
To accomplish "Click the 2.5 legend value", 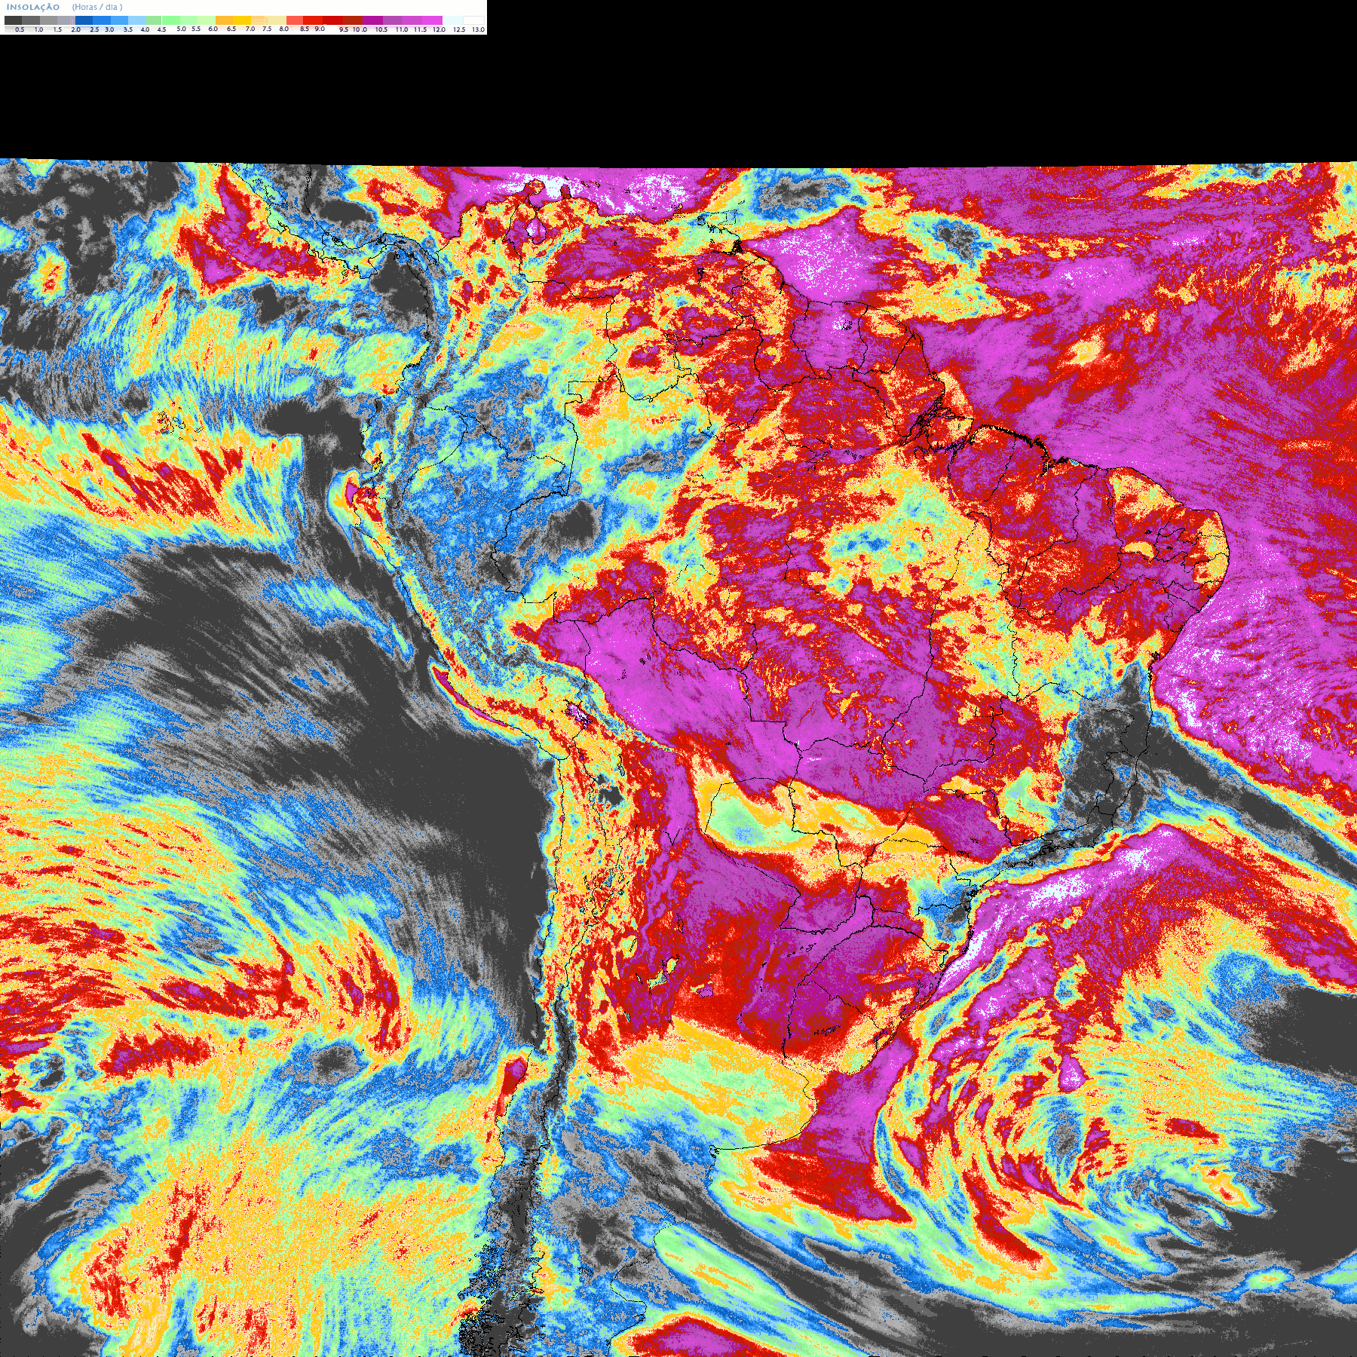I will [94, 29].
